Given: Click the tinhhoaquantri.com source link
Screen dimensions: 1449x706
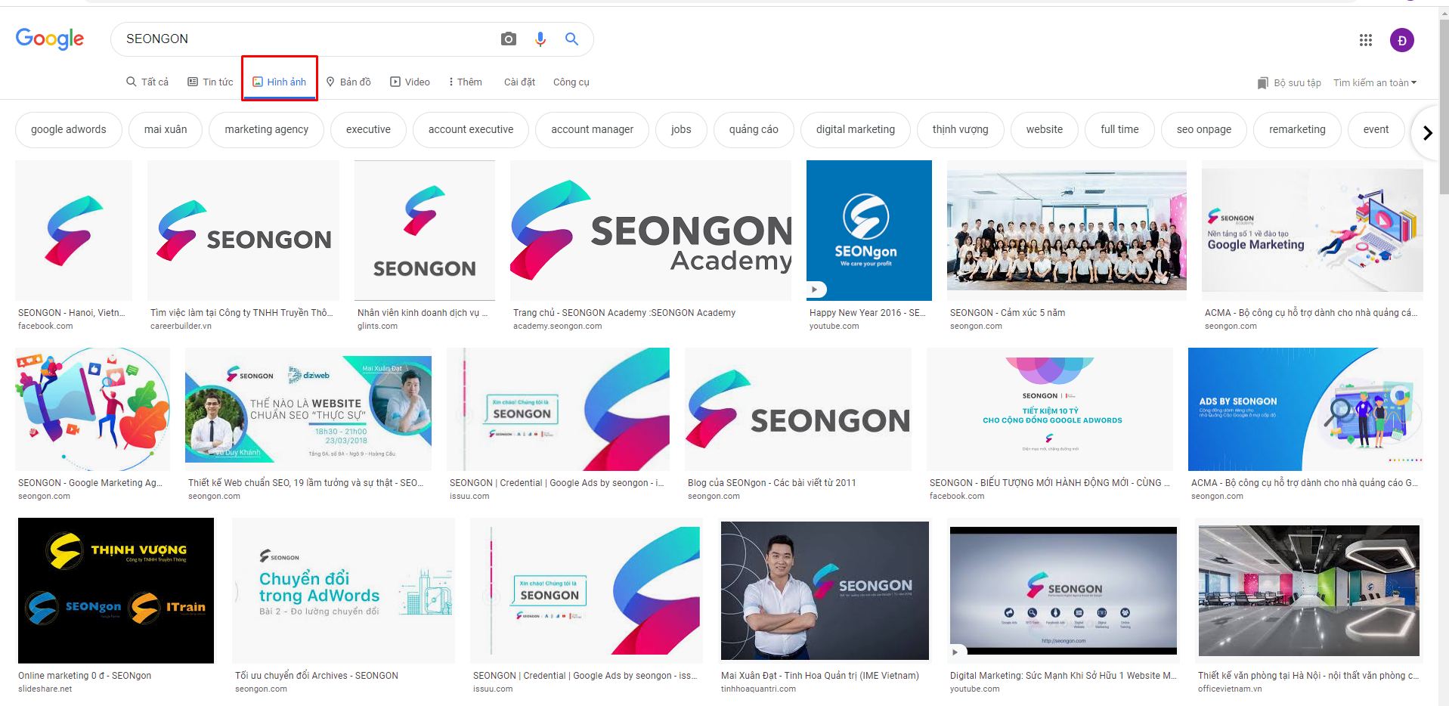Looking at the screenshot, I should [x=758, y=689].
